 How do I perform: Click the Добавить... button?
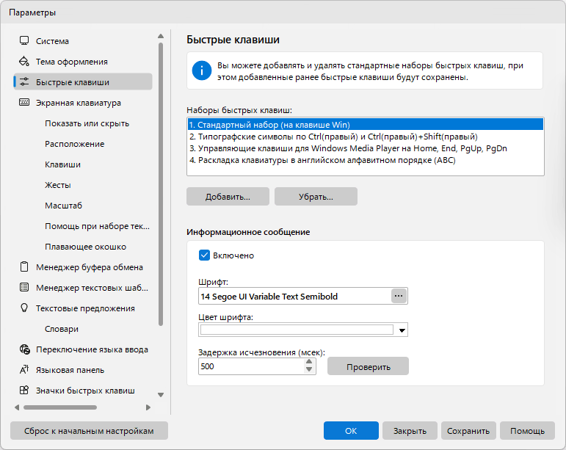[x=228, y=196]
